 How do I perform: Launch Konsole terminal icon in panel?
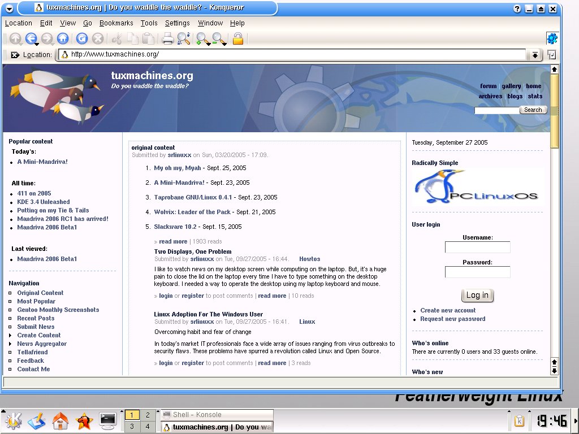[108, 420]
